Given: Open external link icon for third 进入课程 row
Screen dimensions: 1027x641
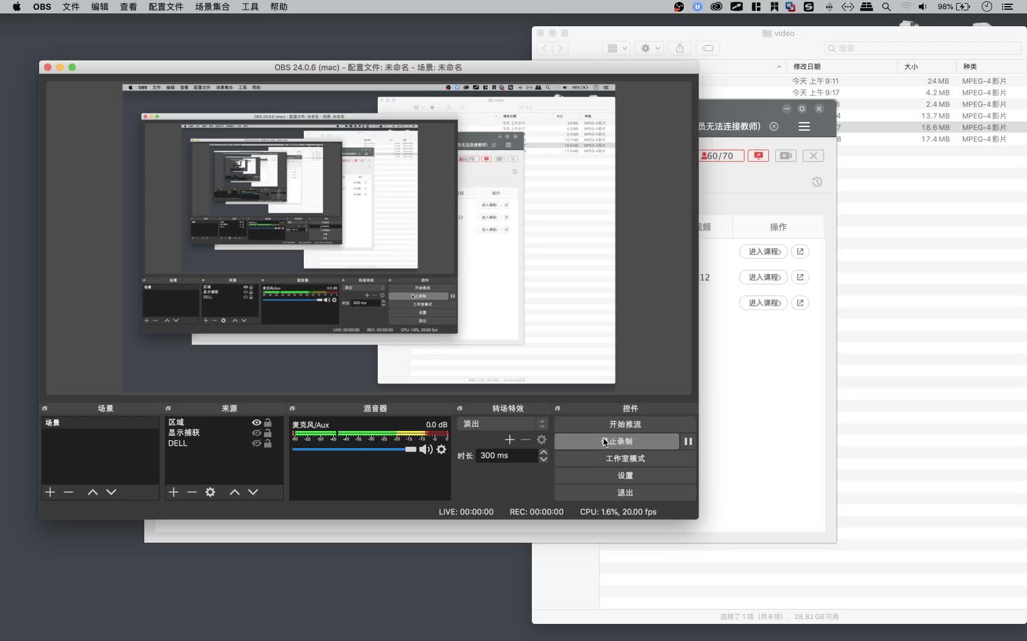Looking at the screenshot, I should 800,303.
